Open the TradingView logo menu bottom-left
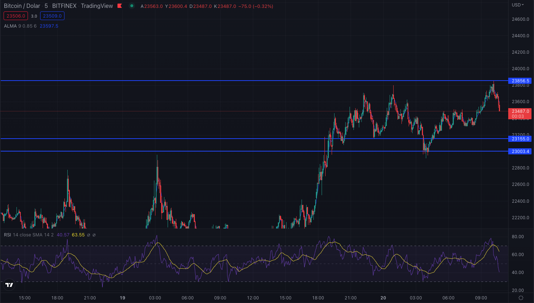This screenshot has width=534, height=303. point(9,285)
